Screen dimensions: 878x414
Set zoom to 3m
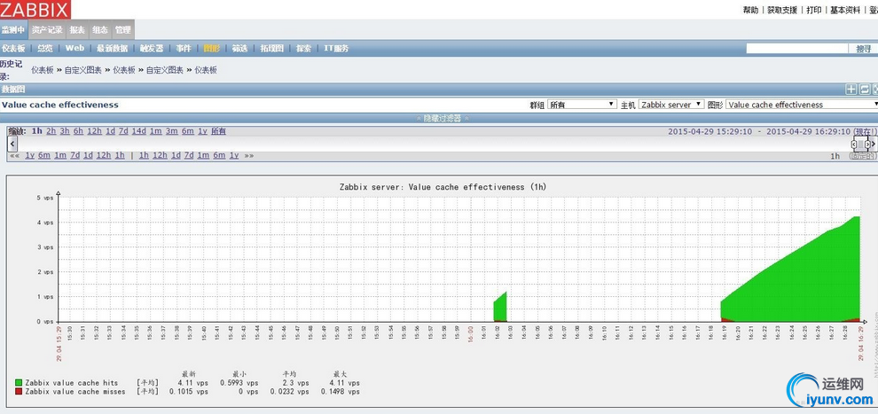[171, 131]
